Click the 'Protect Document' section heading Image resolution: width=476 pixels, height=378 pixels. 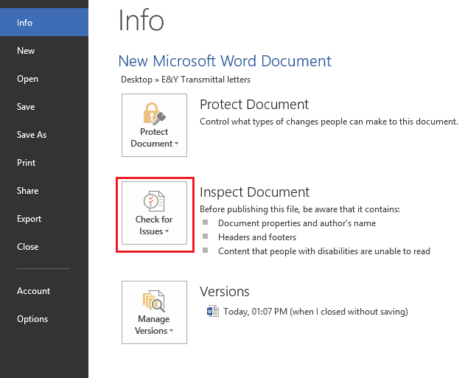tap(254, 105)
